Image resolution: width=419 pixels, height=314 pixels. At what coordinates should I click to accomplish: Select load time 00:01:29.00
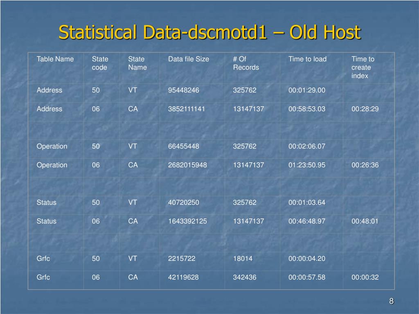pos(307,90)
